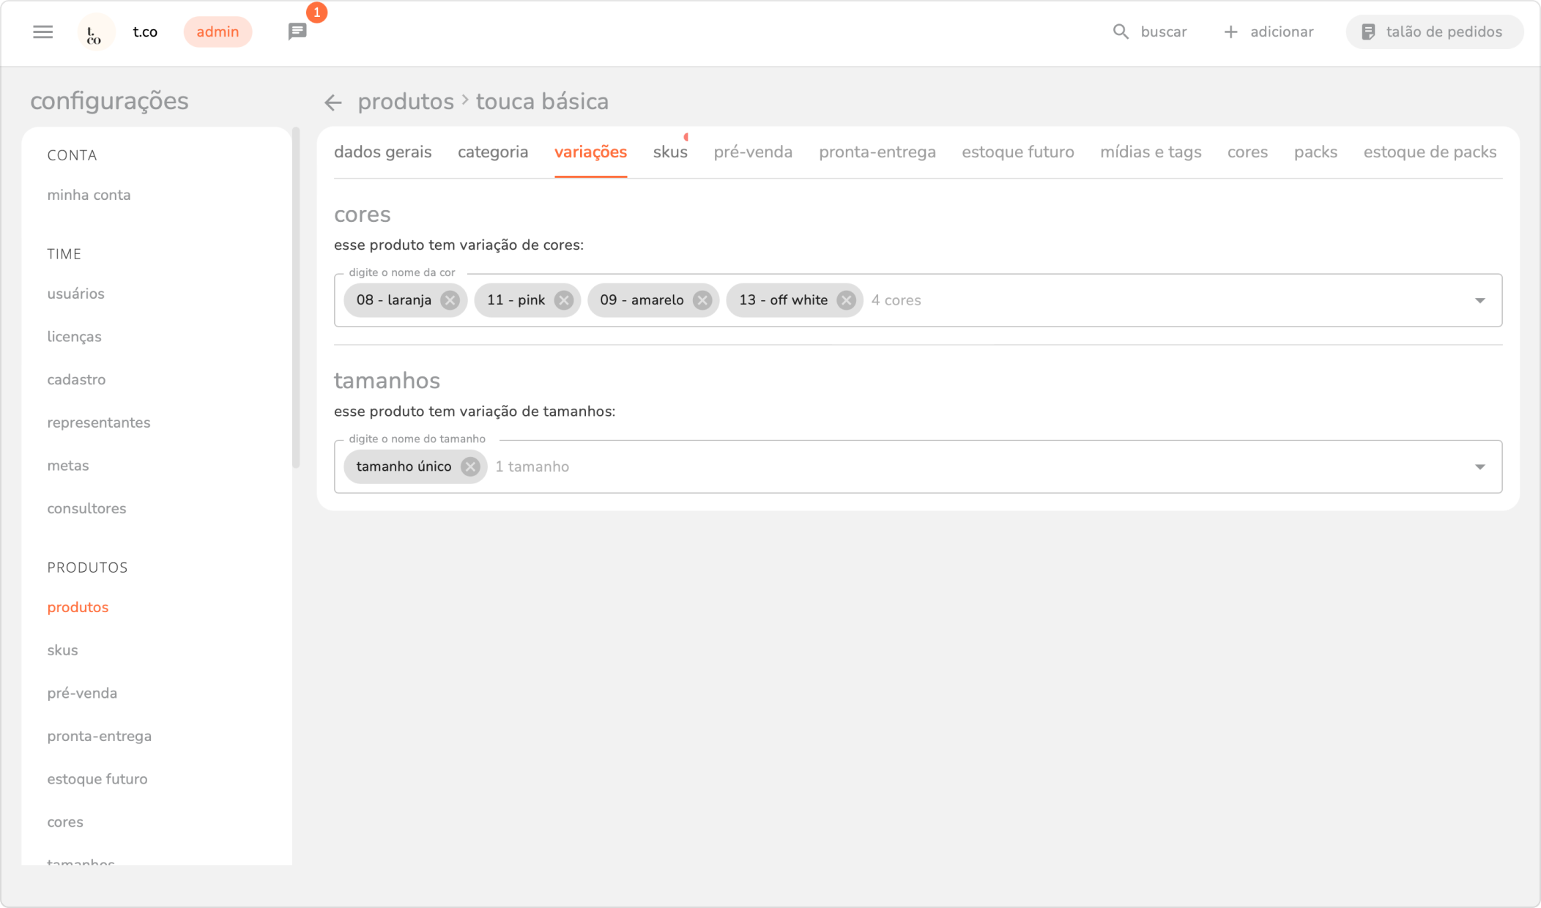Open the talão de pedidos button
1541x908 pixels.
1434,31
